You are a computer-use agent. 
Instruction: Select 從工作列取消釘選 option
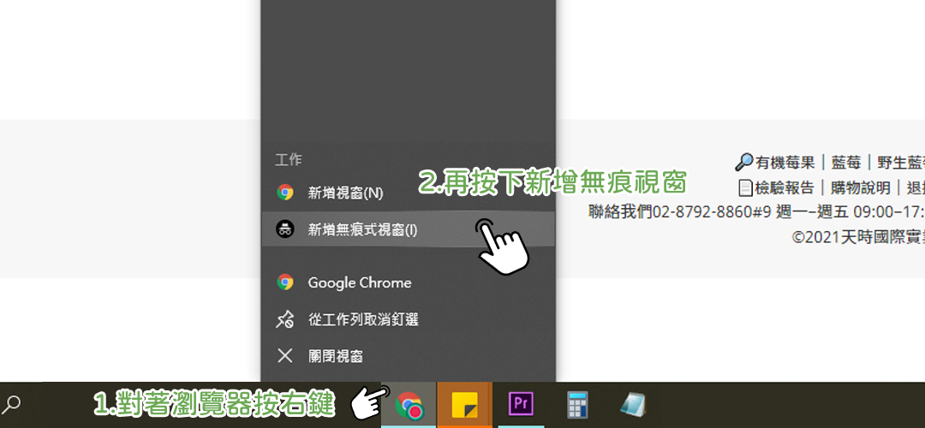click(408, 319)
